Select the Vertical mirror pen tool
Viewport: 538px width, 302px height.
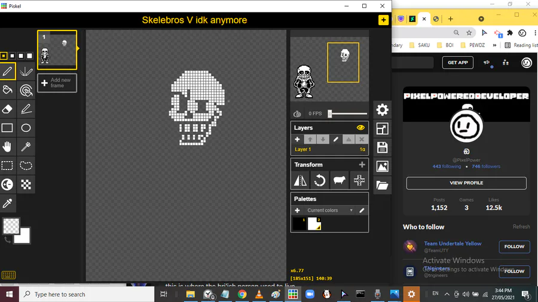pyautogui.click(x=26, y=71)
